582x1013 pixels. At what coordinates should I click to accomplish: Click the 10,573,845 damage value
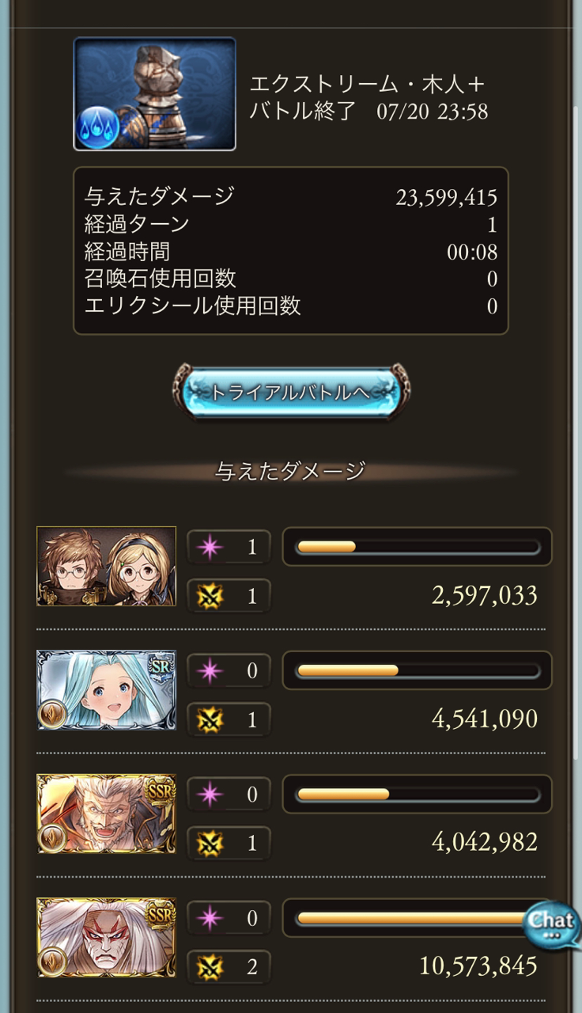pos(478,966)
